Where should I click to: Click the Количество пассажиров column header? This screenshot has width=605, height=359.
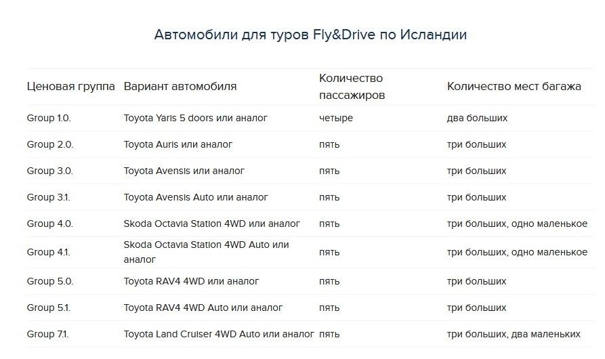(352, 87)
